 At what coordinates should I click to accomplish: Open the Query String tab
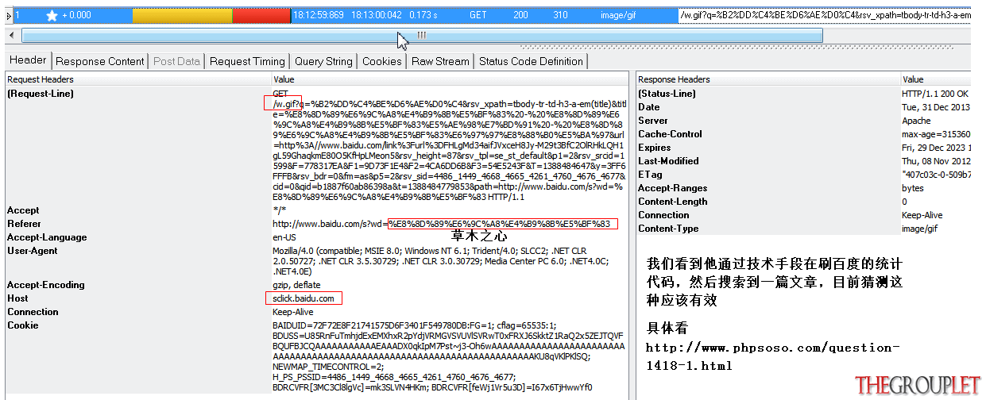coord(323,61)
